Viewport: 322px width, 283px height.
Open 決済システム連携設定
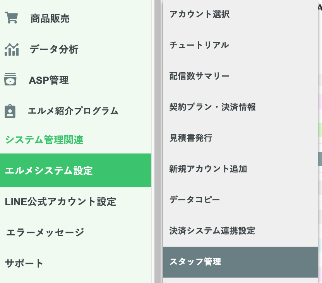tap(212, 231)
